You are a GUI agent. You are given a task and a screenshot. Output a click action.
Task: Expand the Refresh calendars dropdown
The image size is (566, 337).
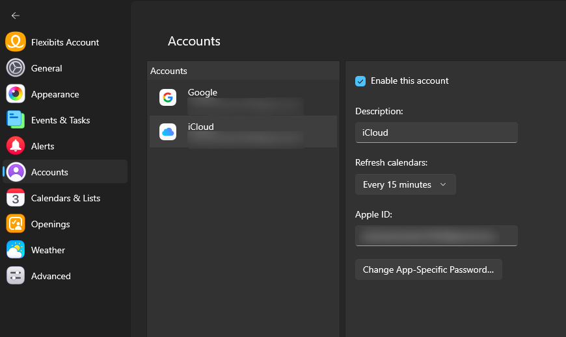click(405, 184)
